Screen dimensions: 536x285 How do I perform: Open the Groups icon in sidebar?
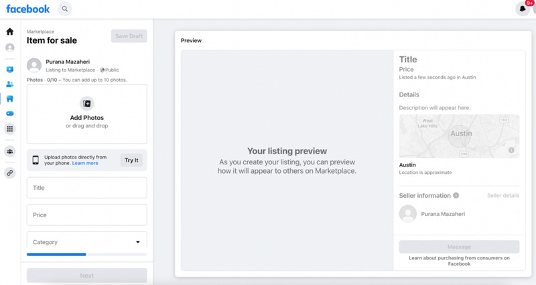pyautogui.click(x=9, y=152)
